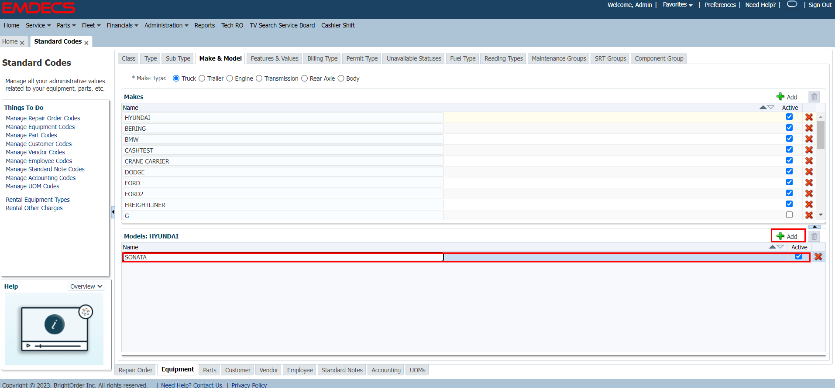Delete the DODGE make row
The width and height of the screenshot is (835, 388).
[809, 172]
